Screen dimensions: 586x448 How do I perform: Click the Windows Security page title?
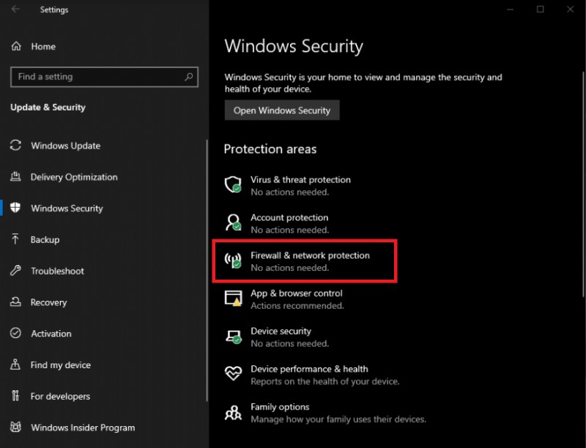tap(294, 47)
